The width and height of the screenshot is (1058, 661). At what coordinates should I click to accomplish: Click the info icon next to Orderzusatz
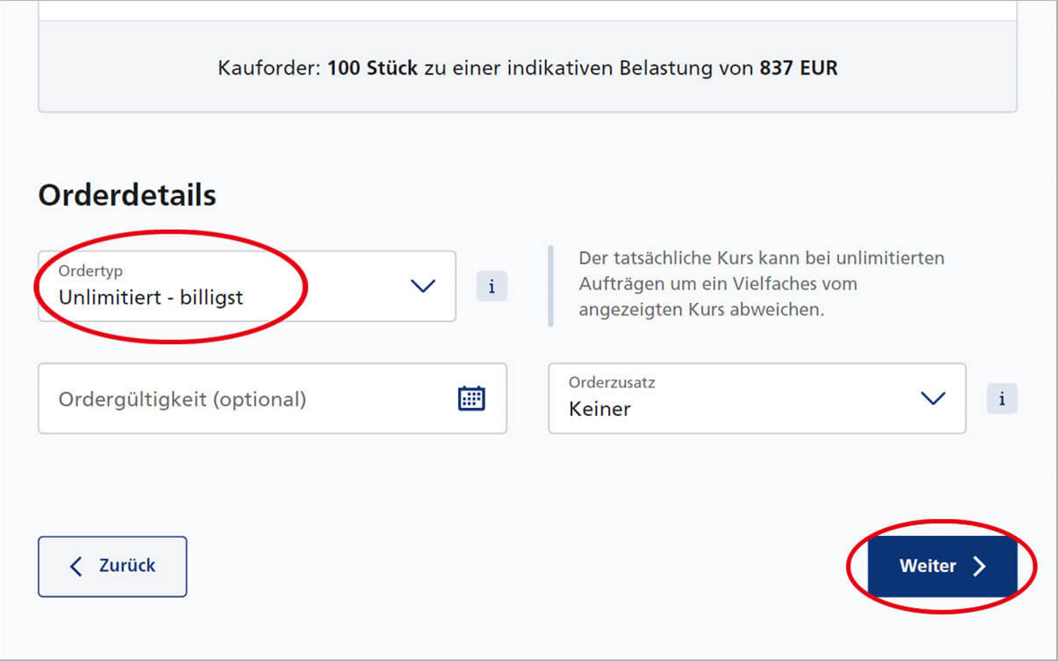coord(1002,398)
